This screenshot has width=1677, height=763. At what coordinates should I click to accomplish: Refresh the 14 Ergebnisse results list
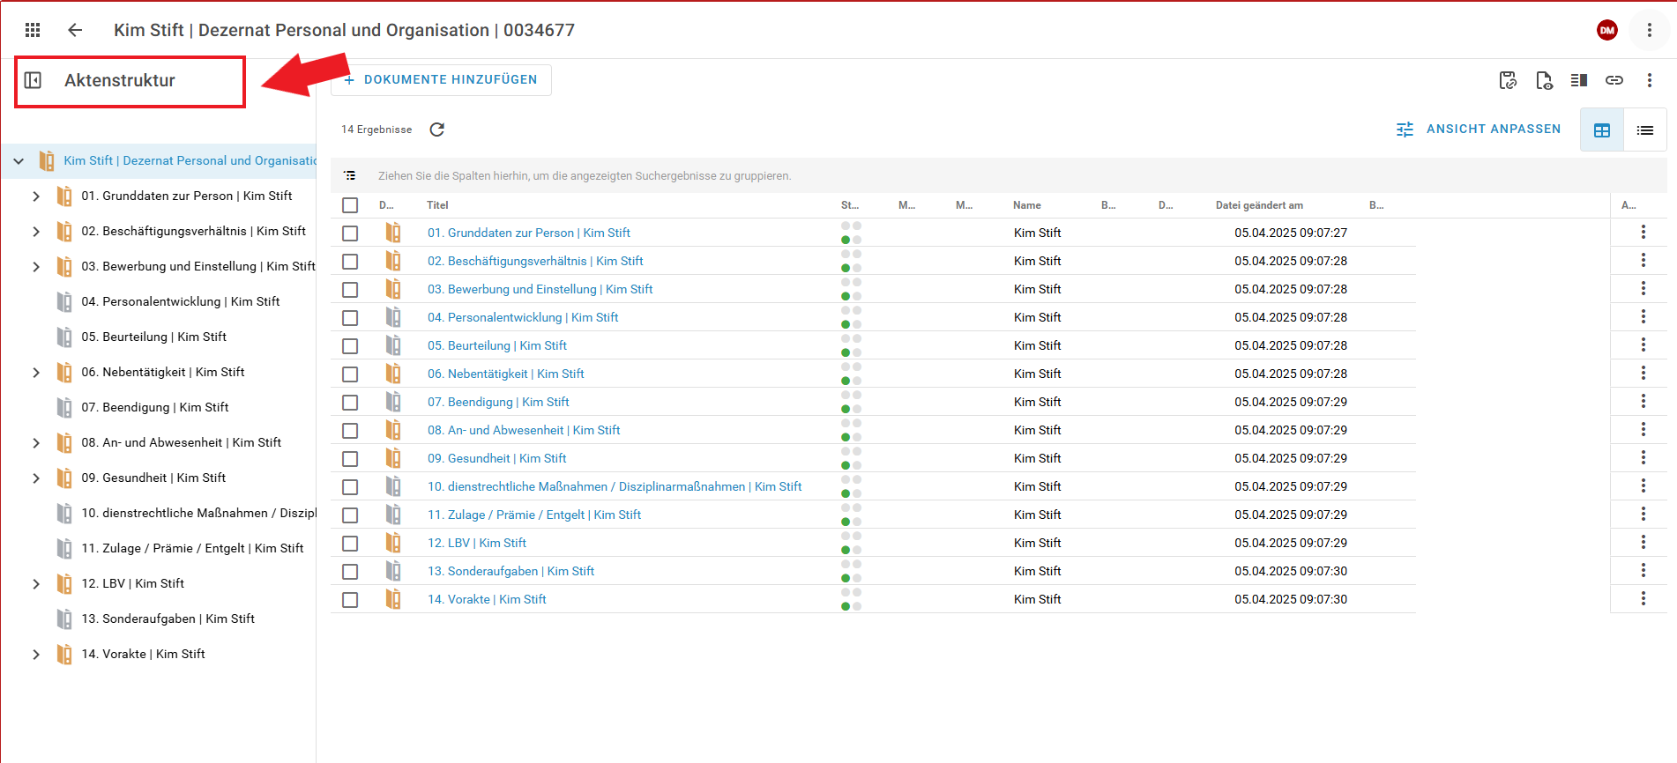click(436, 130)
